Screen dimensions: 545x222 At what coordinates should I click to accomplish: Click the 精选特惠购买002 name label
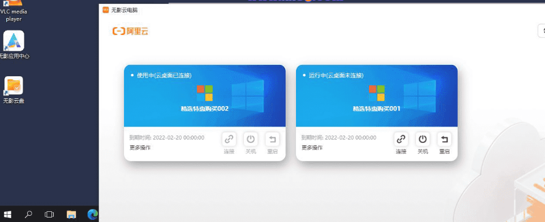(x=205, y=108)
